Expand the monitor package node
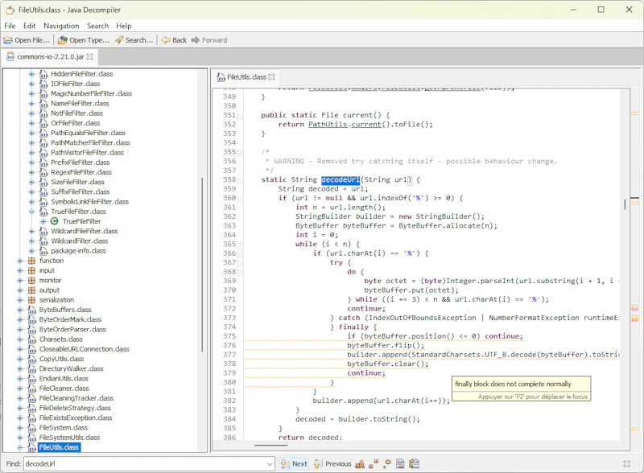The height and width of the screenshot is (473, 644). 19,281
